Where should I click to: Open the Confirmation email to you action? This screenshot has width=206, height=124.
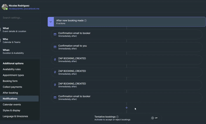126,47
